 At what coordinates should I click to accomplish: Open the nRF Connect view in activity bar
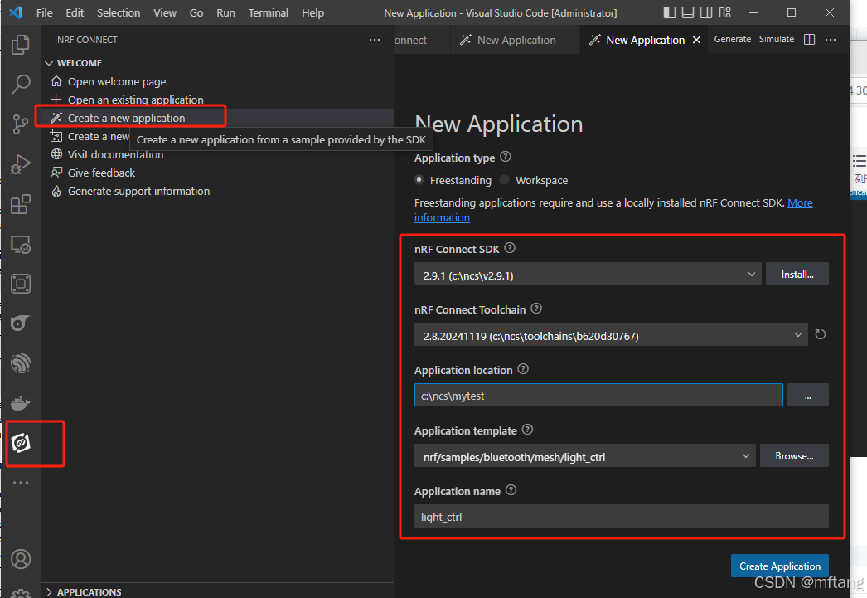[x=21, y=443]
